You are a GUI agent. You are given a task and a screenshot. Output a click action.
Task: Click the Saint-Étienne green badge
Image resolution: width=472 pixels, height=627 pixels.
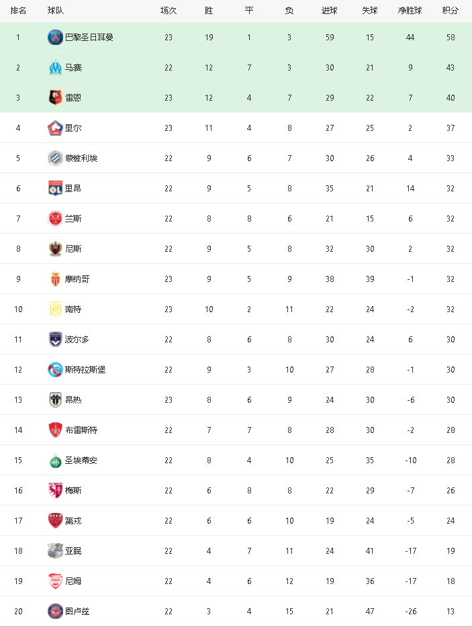[55, 461]
